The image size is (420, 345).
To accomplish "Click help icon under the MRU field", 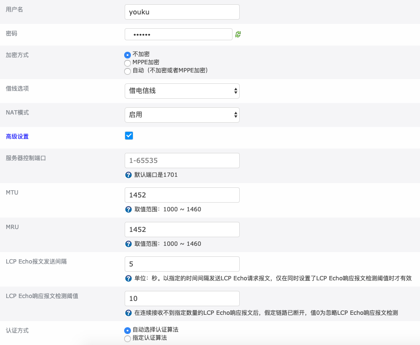I will (x=128, y=244).
